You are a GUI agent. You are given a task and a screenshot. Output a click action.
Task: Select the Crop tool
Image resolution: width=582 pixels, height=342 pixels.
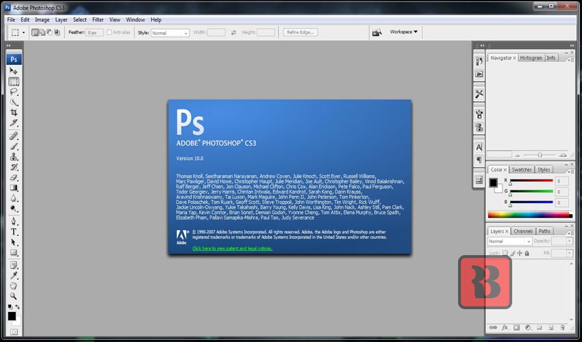coord(14,112)
